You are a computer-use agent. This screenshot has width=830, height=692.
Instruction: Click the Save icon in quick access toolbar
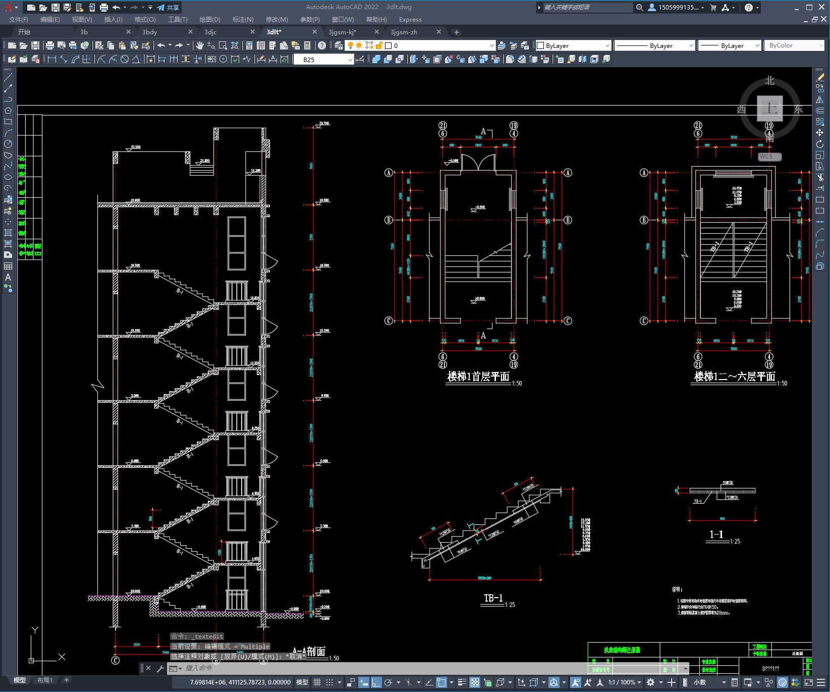[x=56, y=8]
